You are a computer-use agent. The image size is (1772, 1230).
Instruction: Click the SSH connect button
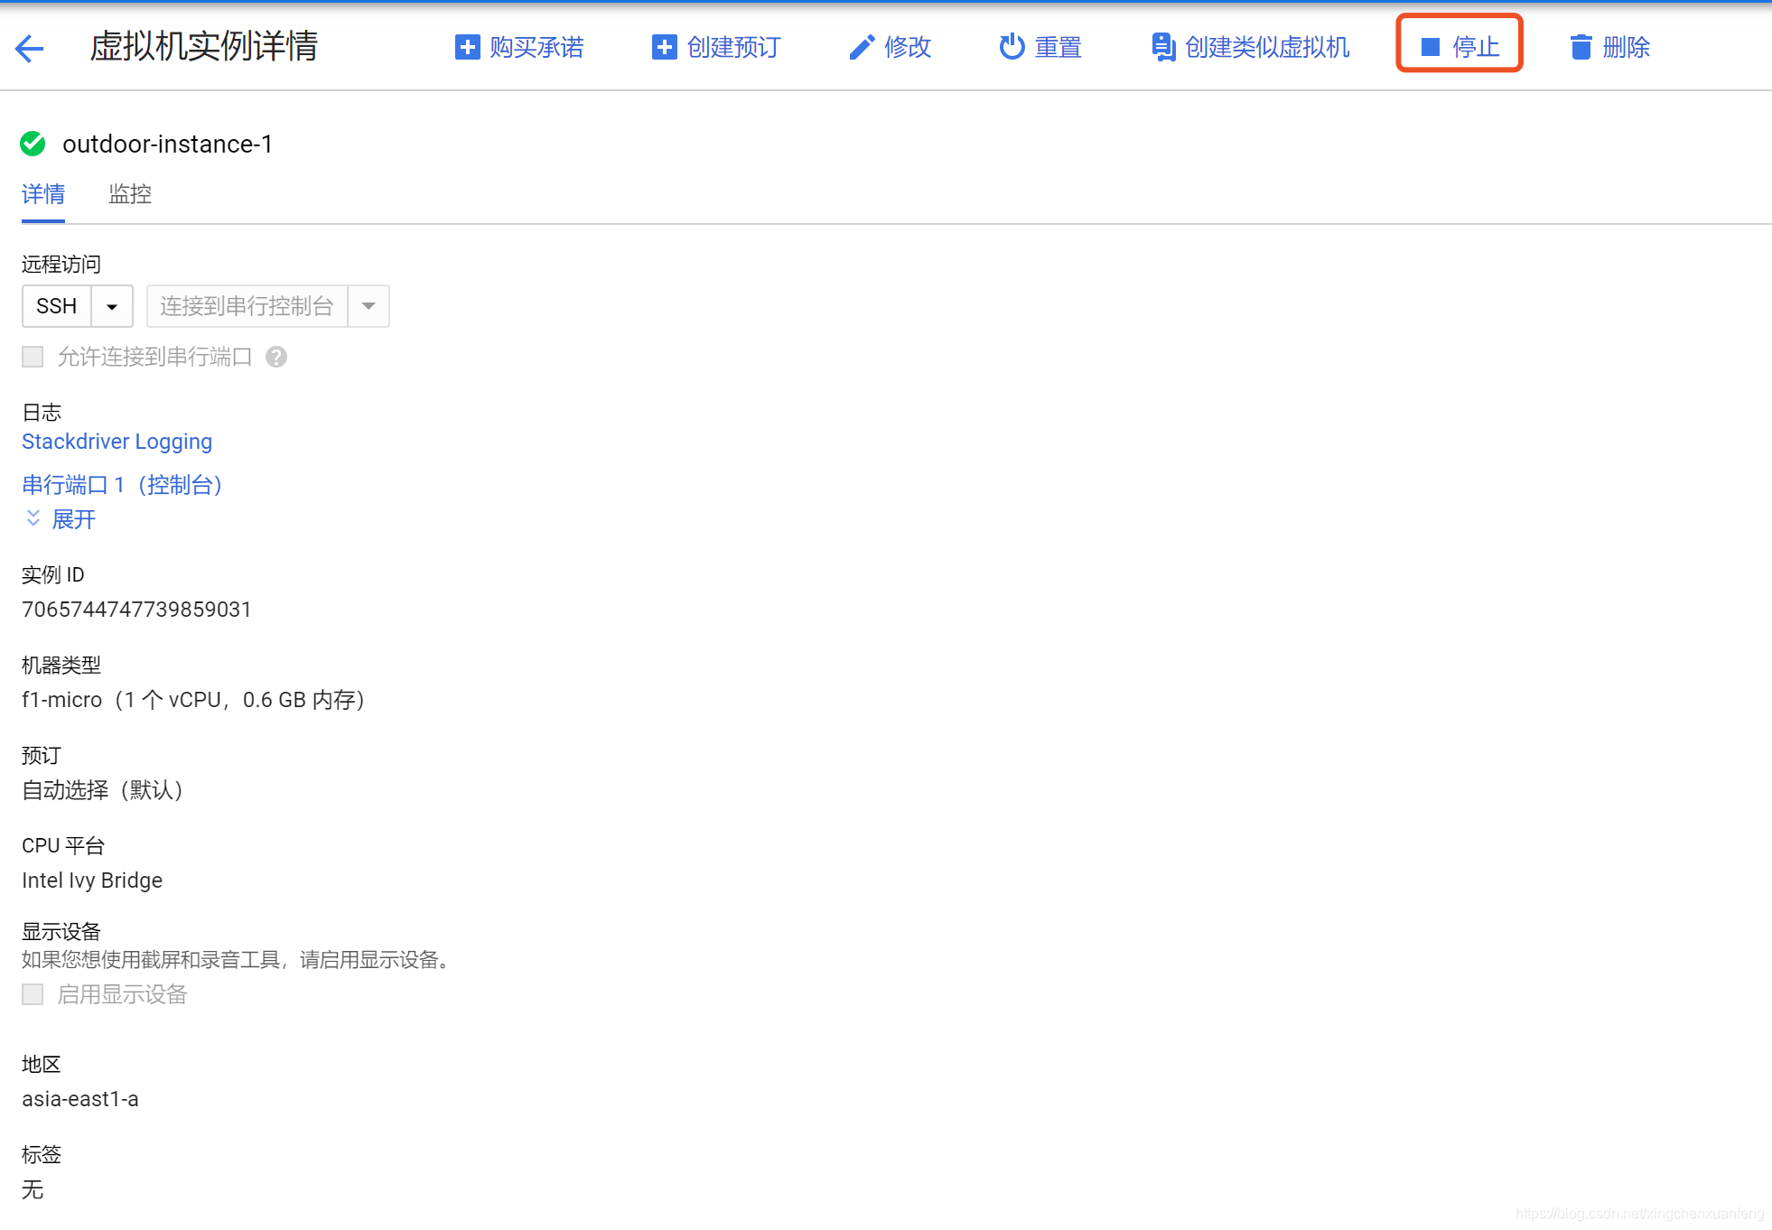pos(56,306)
